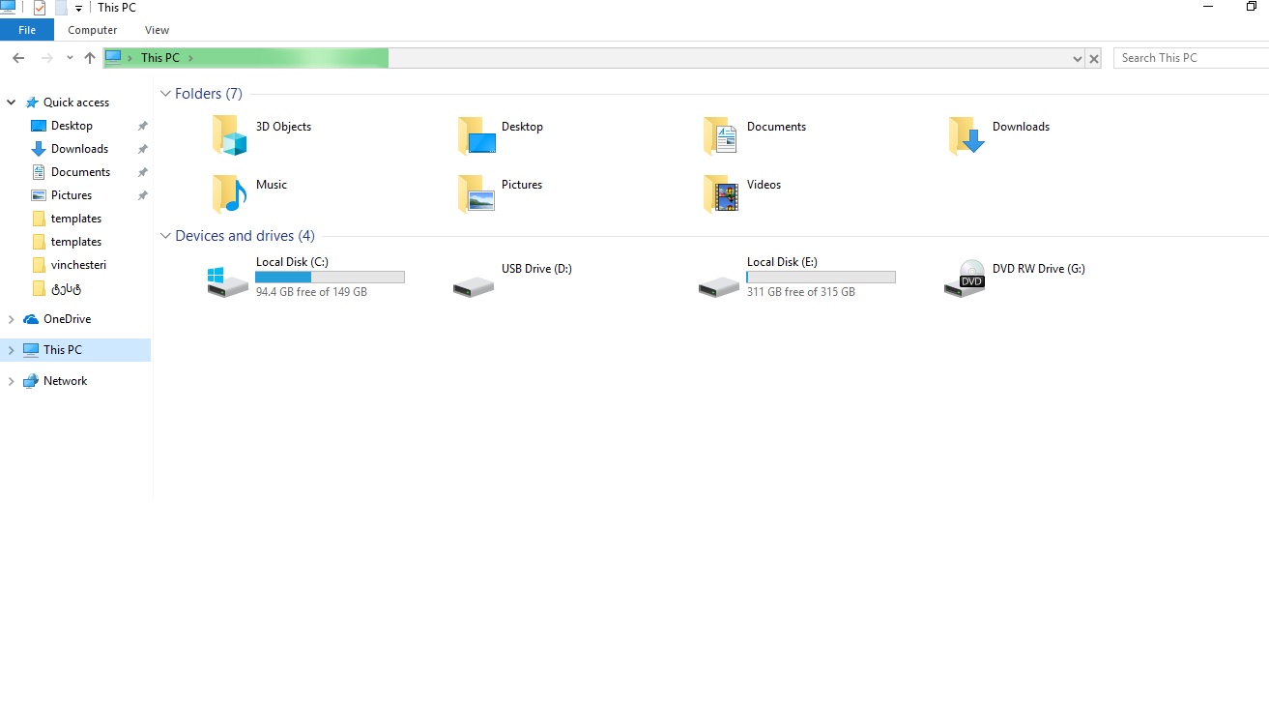The width and height of the screenshot is (1269, 705).
Task: Open the Customize Quick Access Toolbar dropdown
Action: point(78,8)
